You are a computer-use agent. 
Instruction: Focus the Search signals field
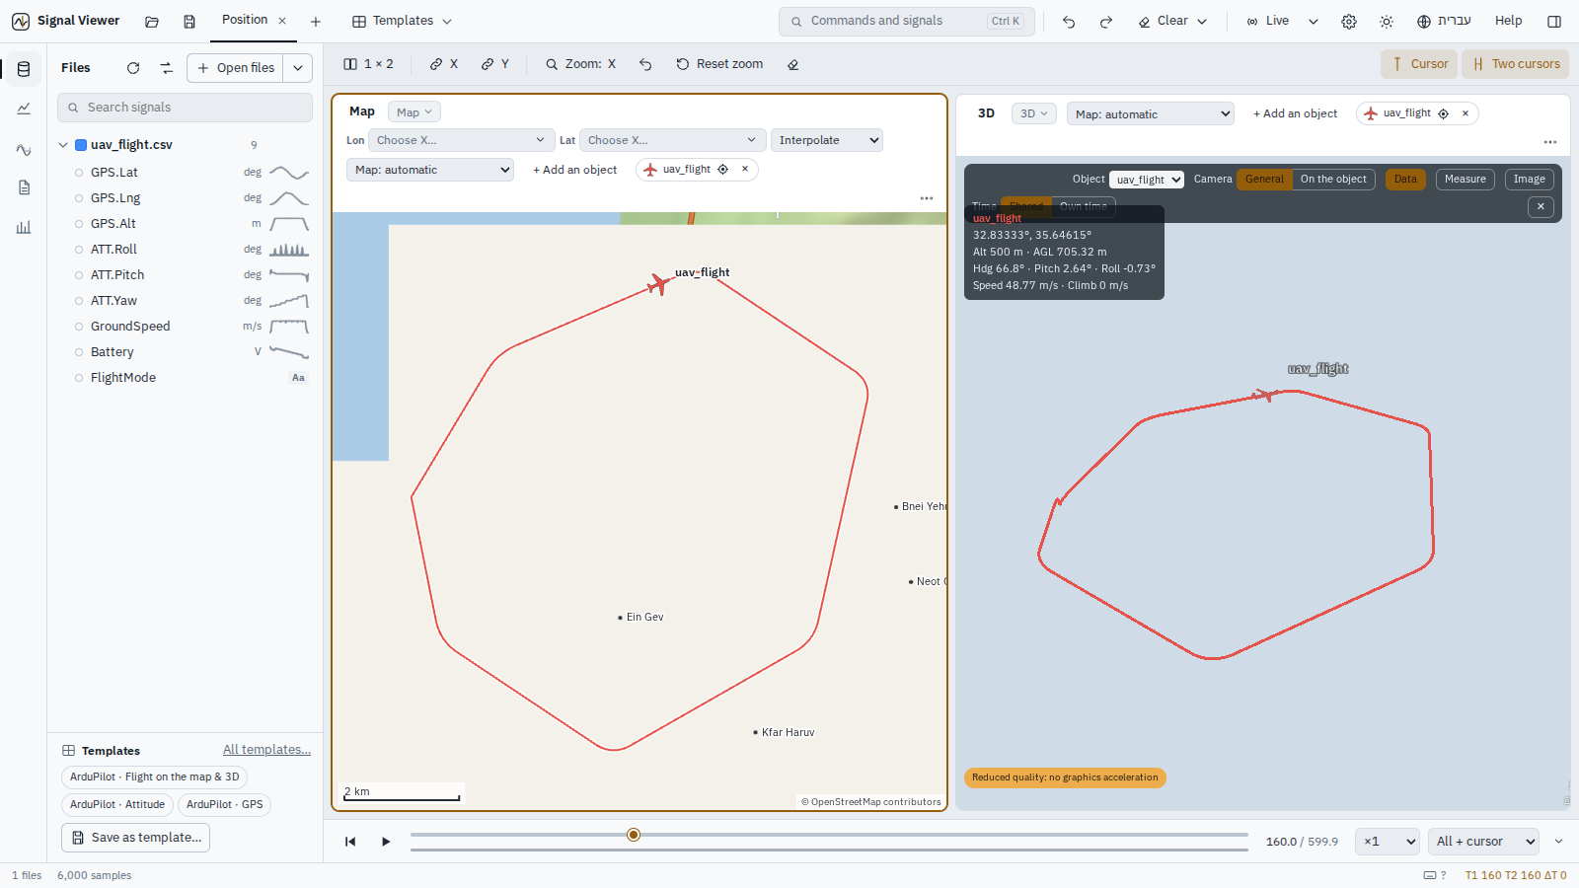point(185,108)
